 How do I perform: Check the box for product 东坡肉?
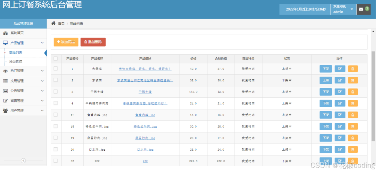point(56,80)
